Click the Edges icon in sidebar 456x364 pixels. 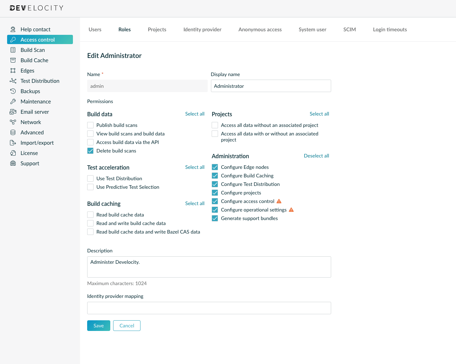(x=13, y=71)
